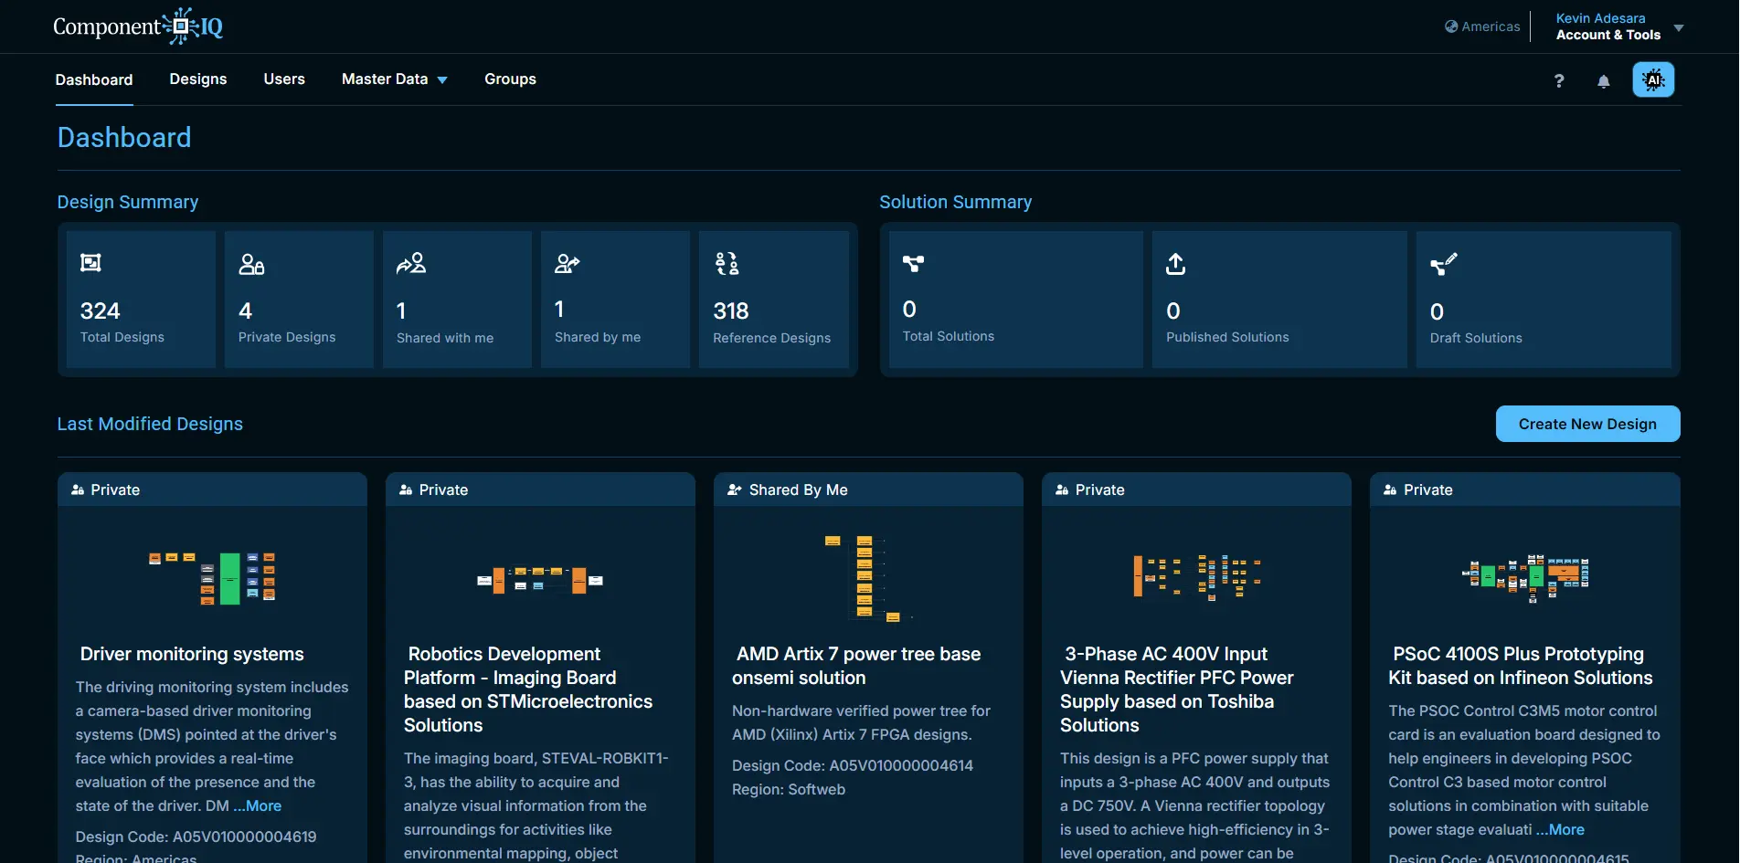1740x863 pixels.
Task: Click Design Code A05V010000004619 text
Action: 196,837
